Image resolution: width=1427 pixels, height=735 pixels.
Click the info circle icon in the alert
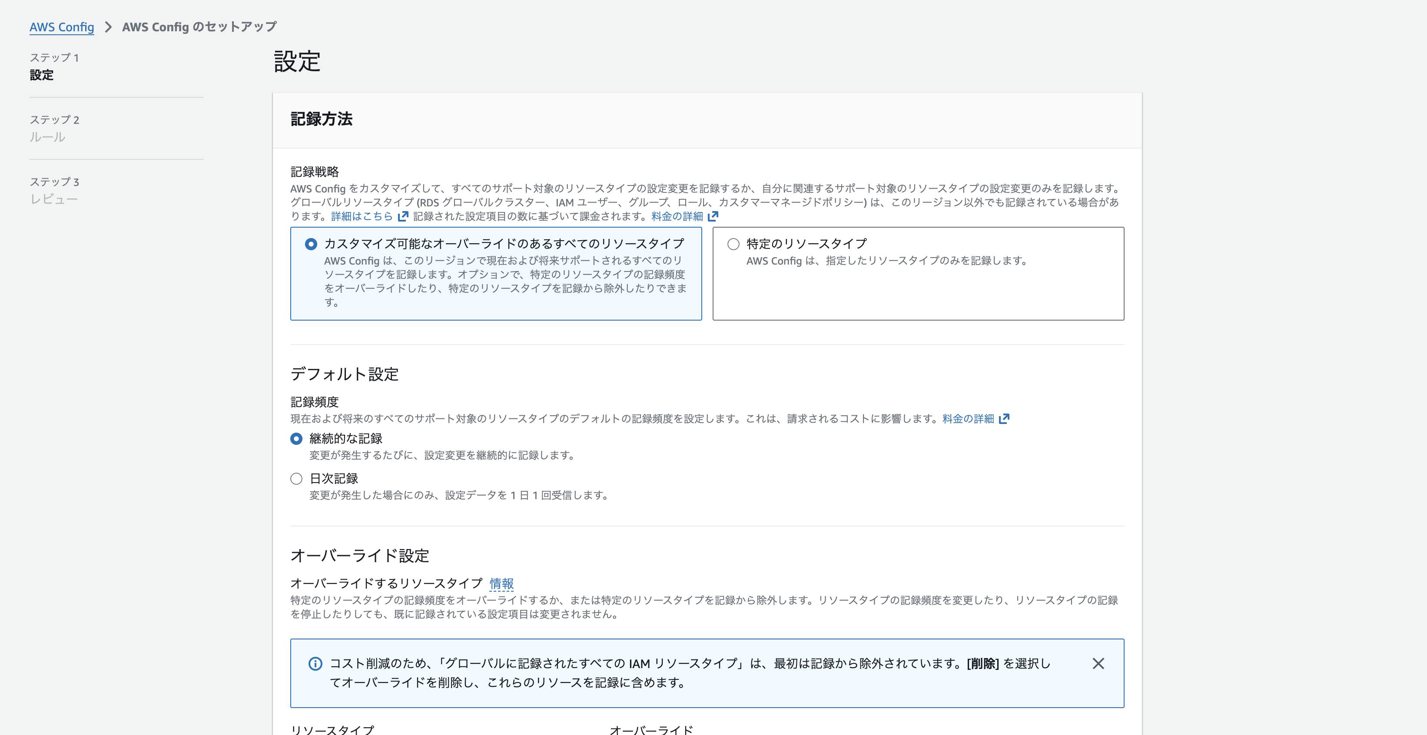(x=315, y=664)
